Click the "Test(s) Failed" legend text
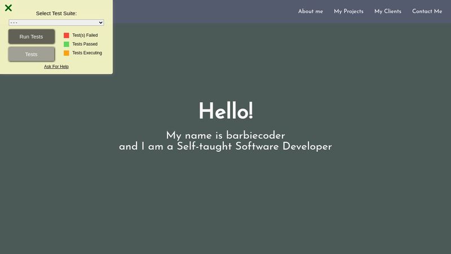 pos(85,35)
